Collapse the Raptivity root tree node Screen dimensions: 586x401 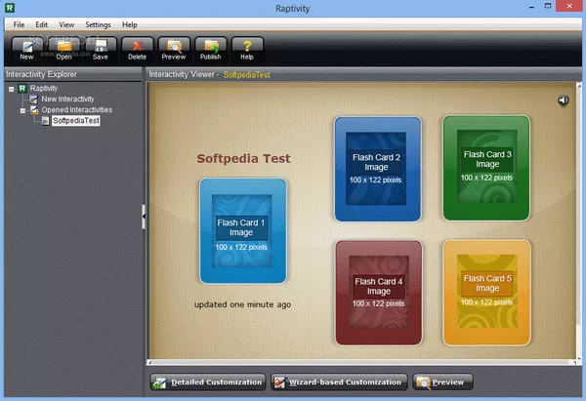click(x=11, y=89)
